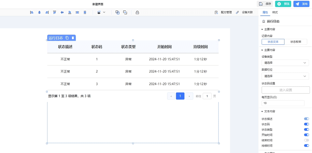Click the align top edges icon
312x153 pixels.
[54, 12]
